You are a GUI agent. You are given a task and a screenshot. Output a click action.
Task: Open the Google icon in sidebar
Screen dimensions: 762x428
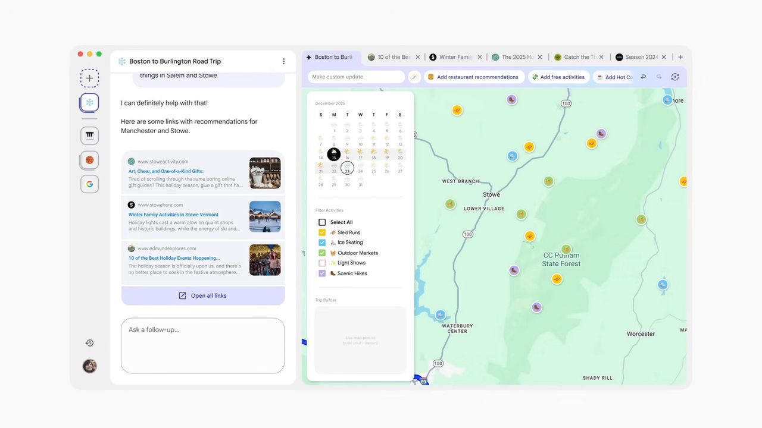pyautogui.click(x=89, y=184)
